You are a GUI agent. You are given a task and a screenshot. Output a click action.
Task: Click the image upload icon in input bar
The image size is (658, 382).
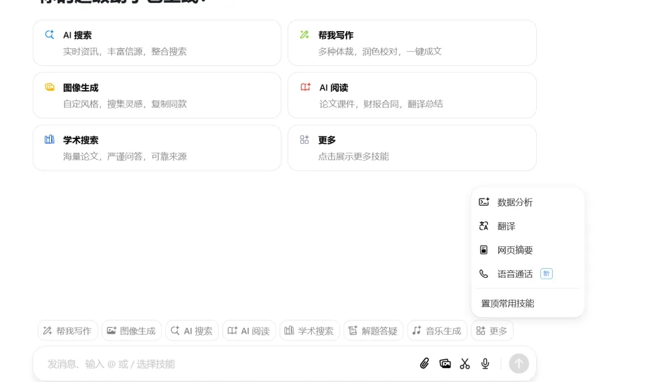(445, 364)
